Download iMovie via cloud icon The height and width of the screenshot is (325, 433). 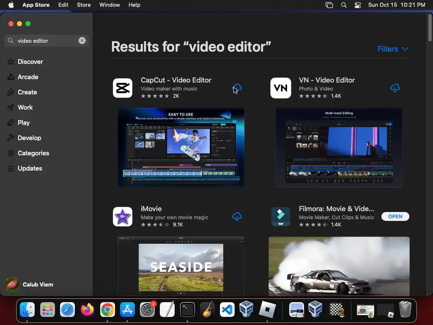(237, 216)
